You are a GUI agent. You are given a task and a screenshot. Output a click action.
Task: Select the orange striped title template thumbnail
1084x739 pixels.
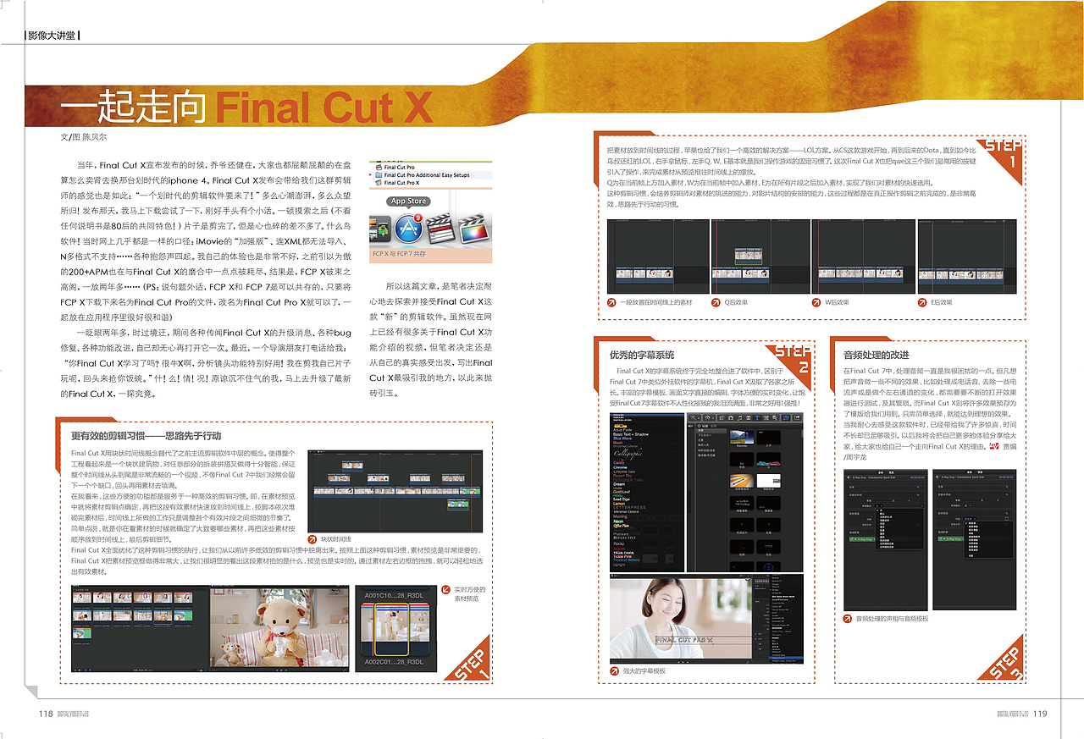click(x=742, y=481)
